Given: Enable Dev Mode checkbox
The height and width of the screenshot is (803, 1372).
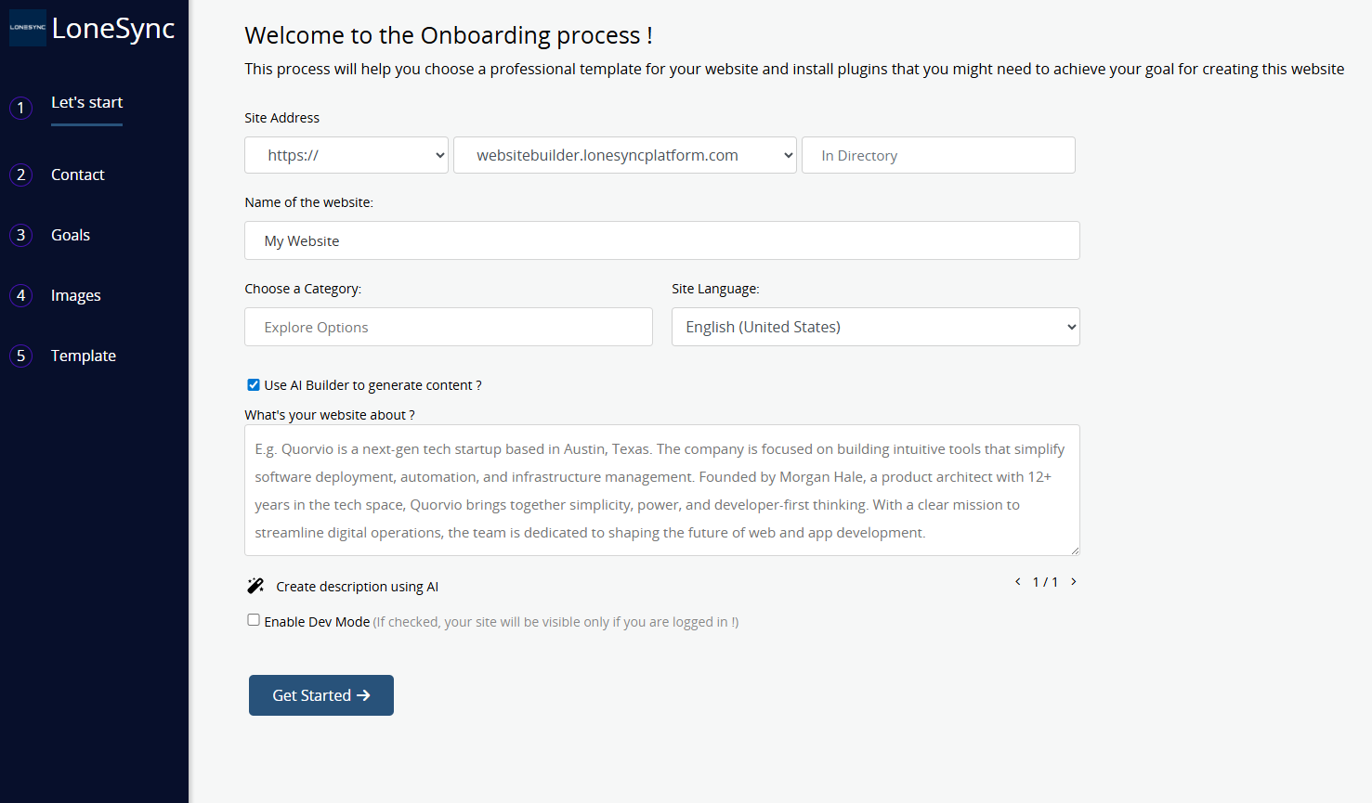Looking at the screenshot, I should click(x=254, y=620).
